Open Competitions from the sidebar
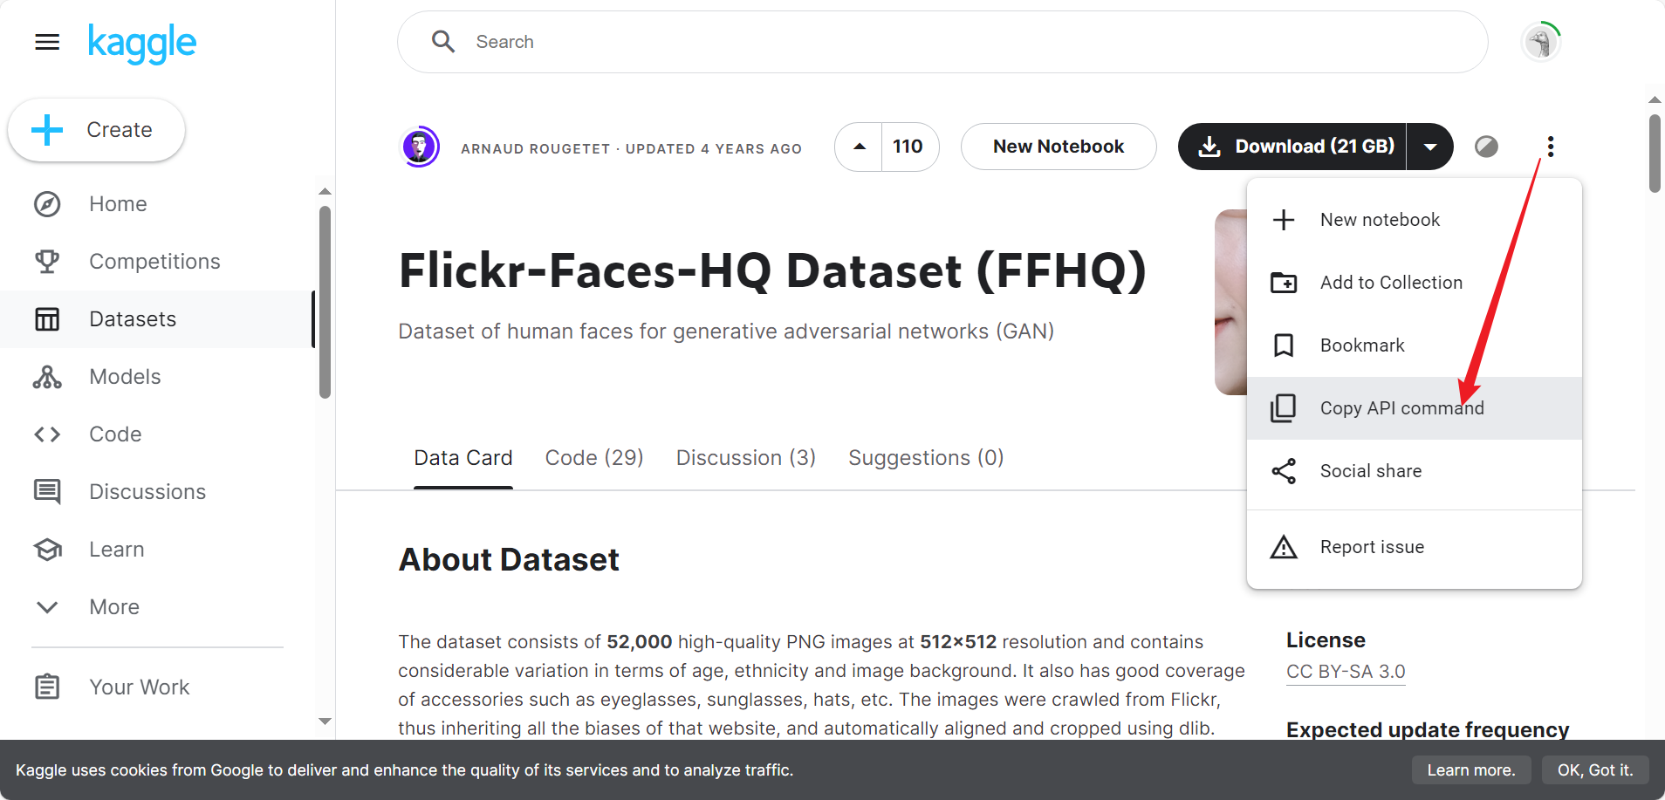The image size is (1665, 800). [x=154, y=262]
